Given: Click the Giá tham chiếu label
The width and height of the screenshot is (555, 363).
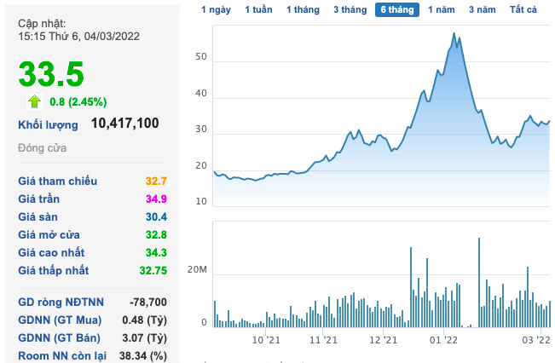Looking at the screenshot, I should pos(58,181).
